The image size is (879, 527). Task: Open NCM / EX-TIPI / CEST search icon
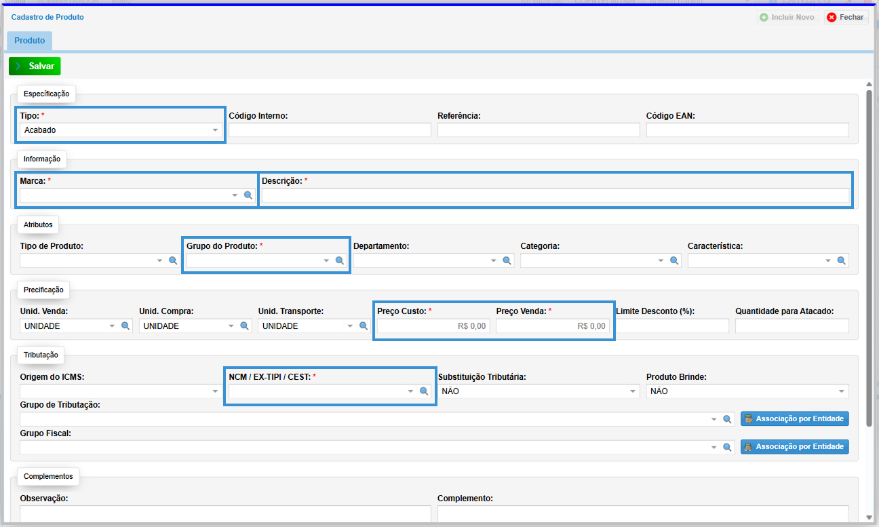pyautogui.click(x=424, y=391)
